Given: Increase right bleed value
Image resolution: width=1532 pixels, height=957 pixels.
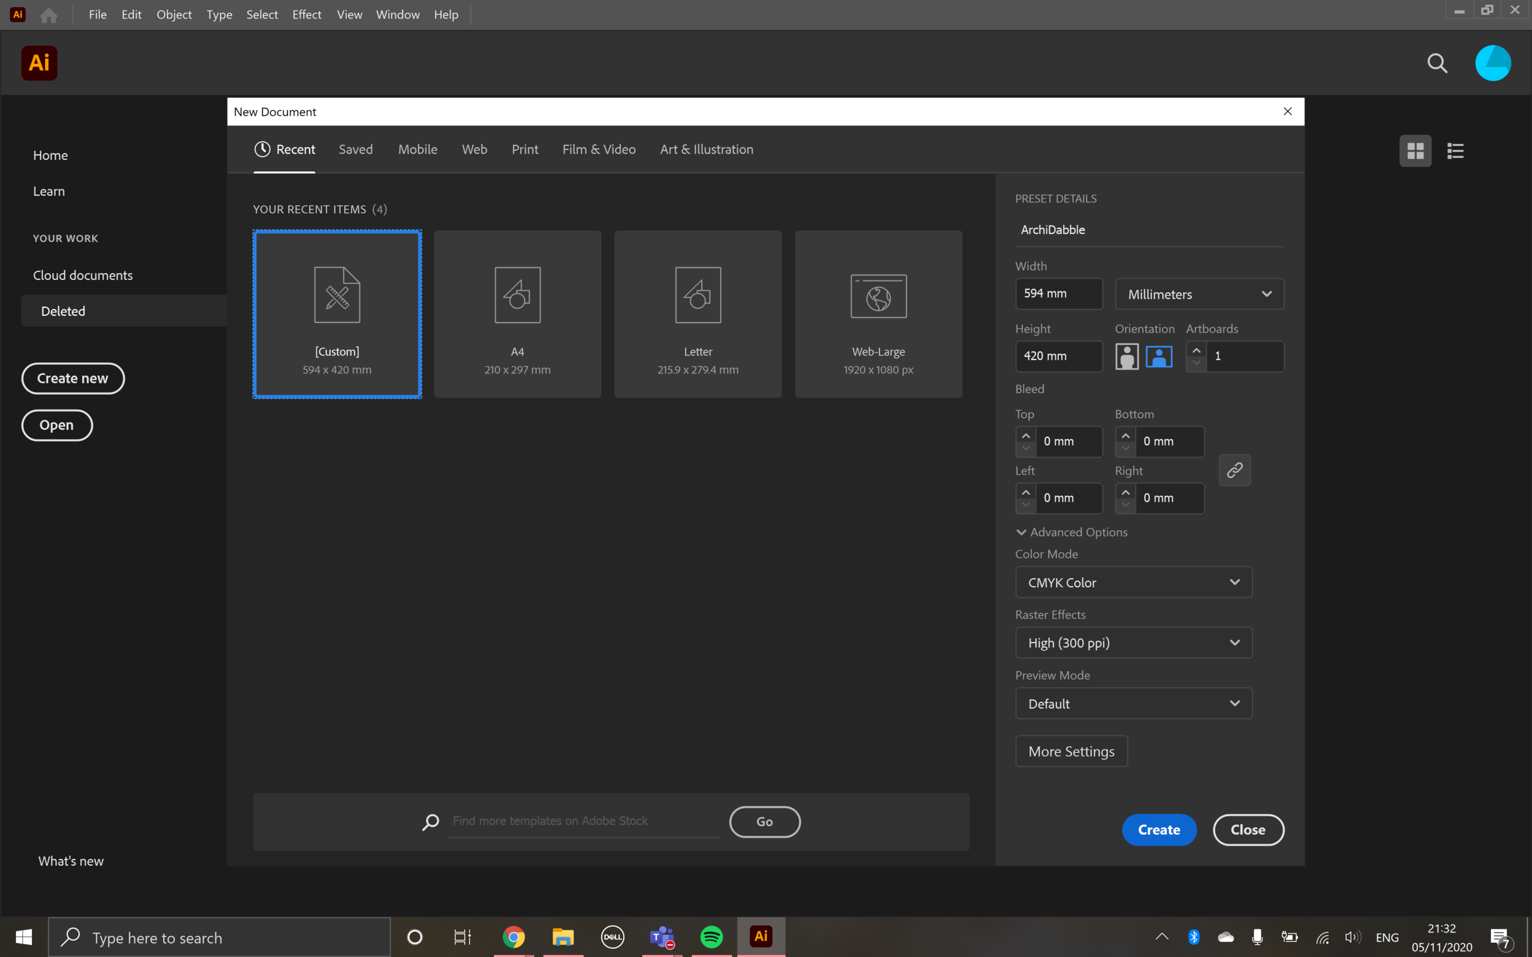Looking at the screenshot, I should (1126, 492).
